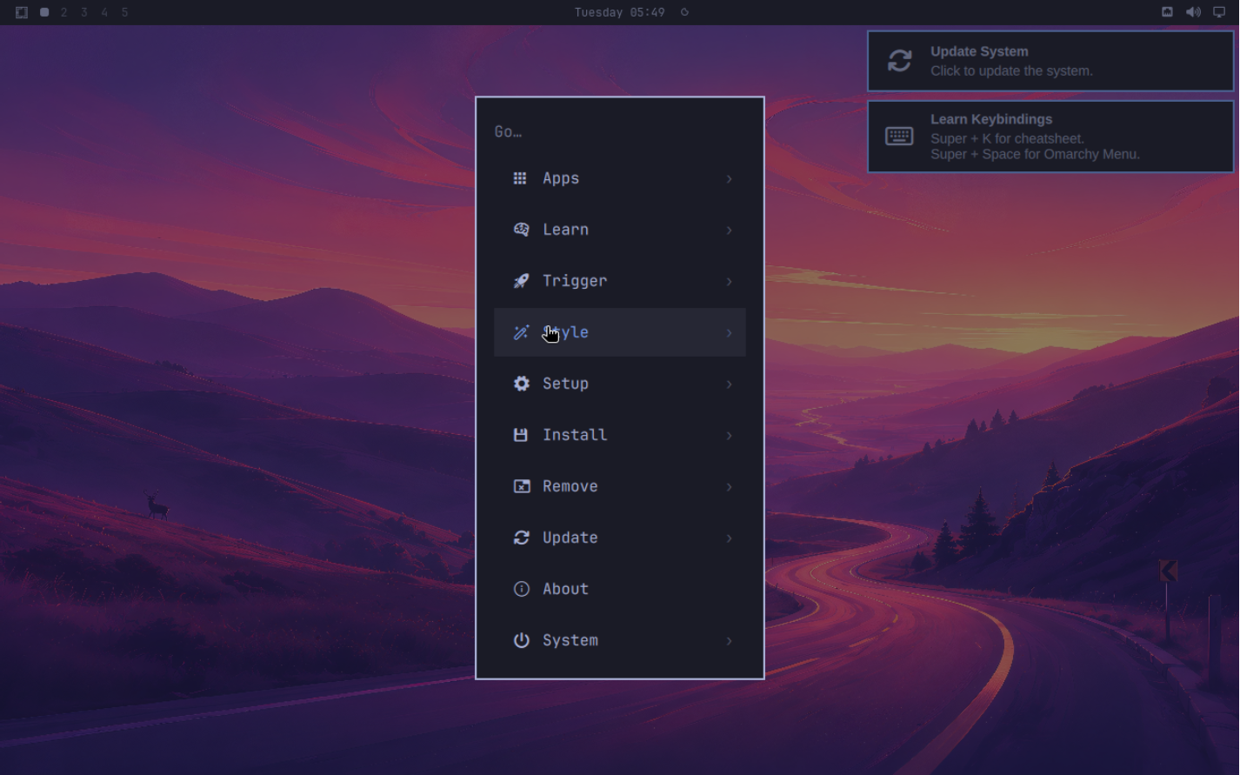Screen dimensions: 1240x775
Task: Click 'Click to update the system.' text
Action: tap(1011, 70)
